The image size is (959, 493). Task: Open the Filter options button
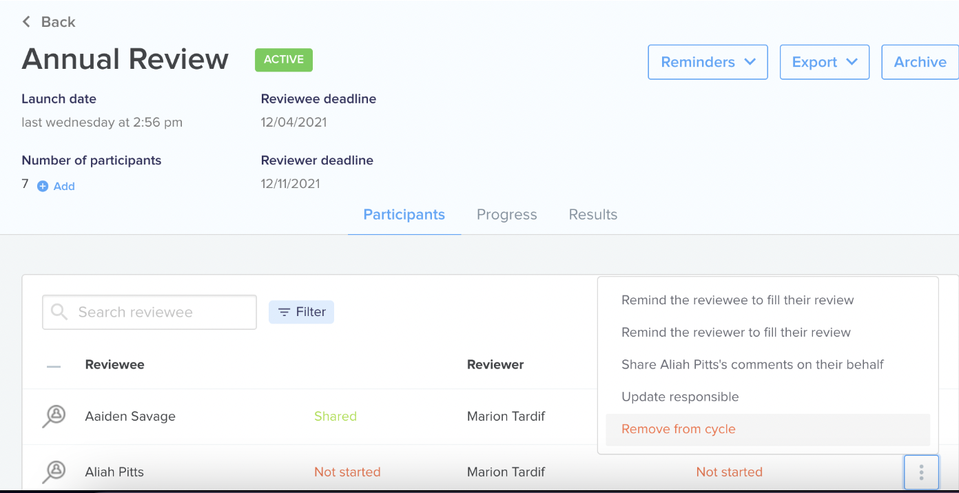click(x=301, y=312)
